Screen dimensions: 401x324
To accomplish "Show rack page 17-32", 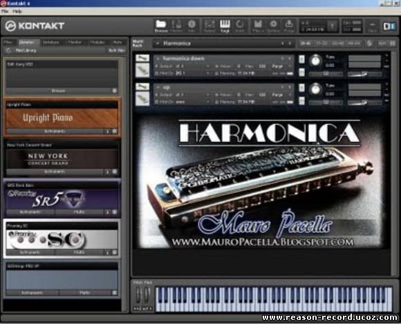I will click(x=321, y=43).
